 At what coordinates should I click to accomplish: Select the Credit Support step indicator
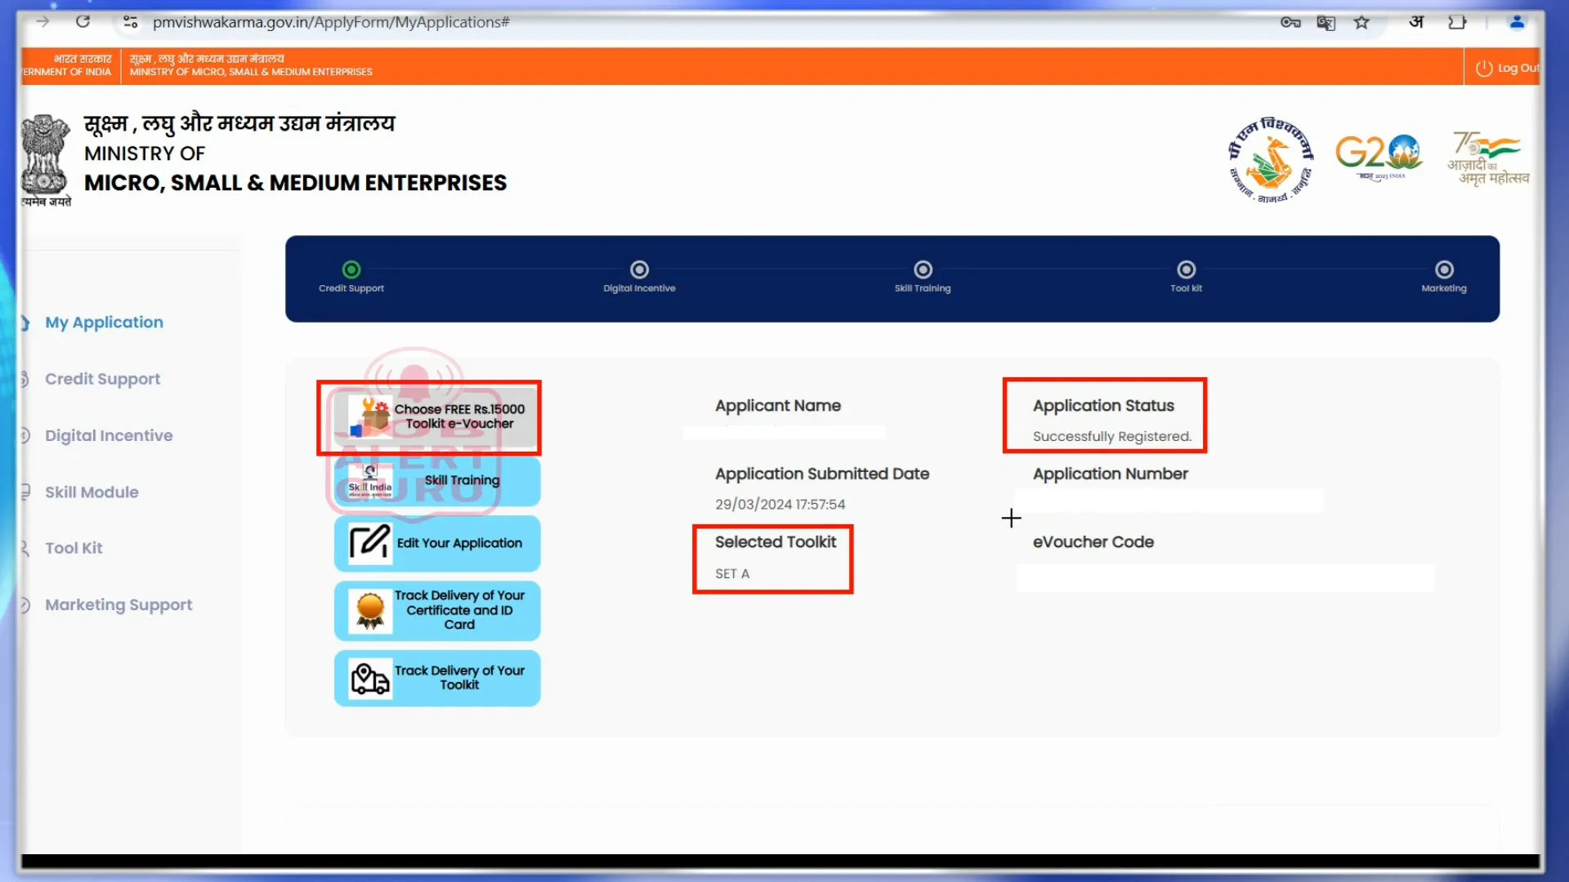click(352, 269)
